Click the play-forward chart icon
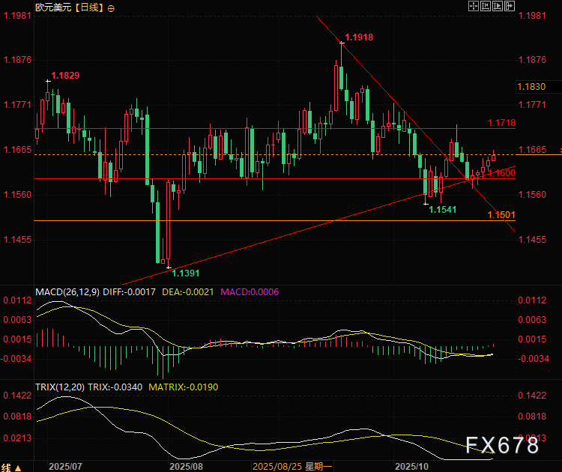 [x=498, y=6]
